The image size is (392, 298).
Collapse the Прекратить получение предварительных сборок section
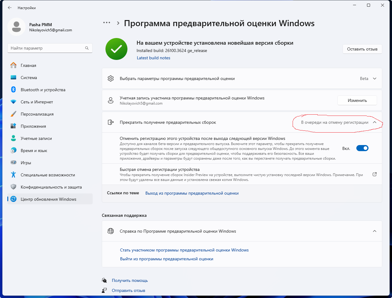(x=375, y=122)
